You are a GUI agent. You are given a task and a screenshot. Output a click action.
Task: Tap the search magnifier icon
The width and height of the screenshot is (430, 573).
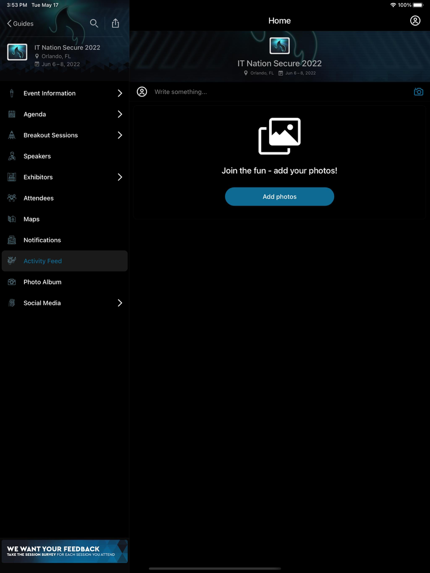(94, 23)
